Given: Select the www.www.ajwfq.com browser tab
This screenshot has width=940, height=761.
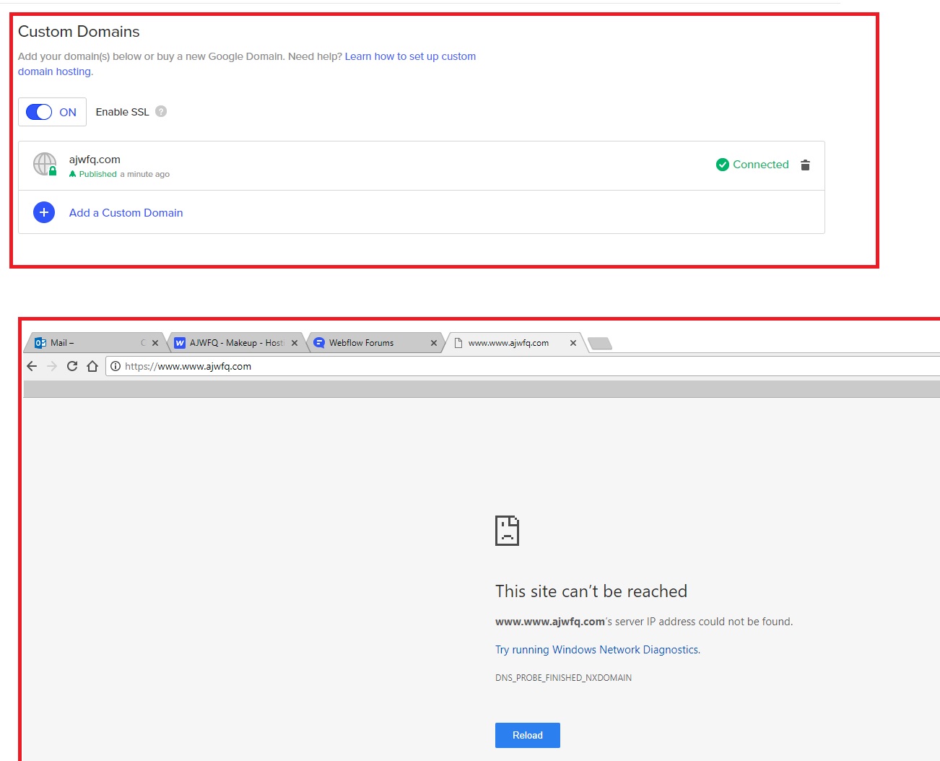Looking at the screenshot, I should (514, 343).
